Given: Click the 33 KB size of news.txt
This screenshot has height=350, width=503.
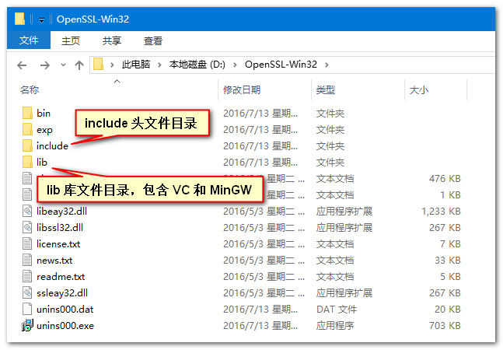Looking at the screenshot, I should click(448, 261).
